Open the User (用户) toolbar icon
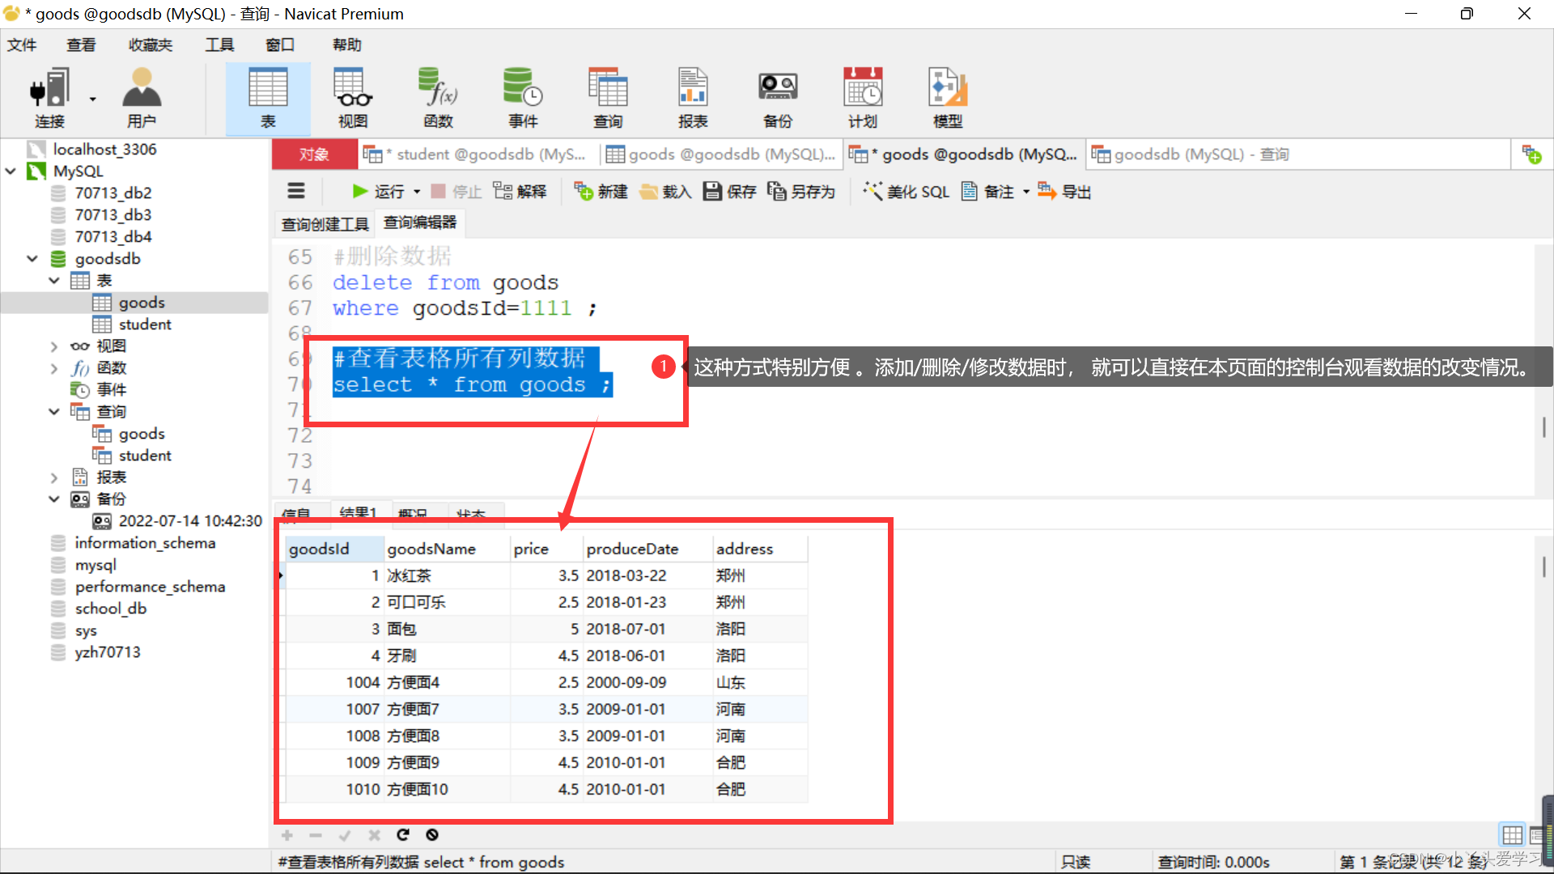This screenshot has height=874, width=1554. [x=142, y=98]
